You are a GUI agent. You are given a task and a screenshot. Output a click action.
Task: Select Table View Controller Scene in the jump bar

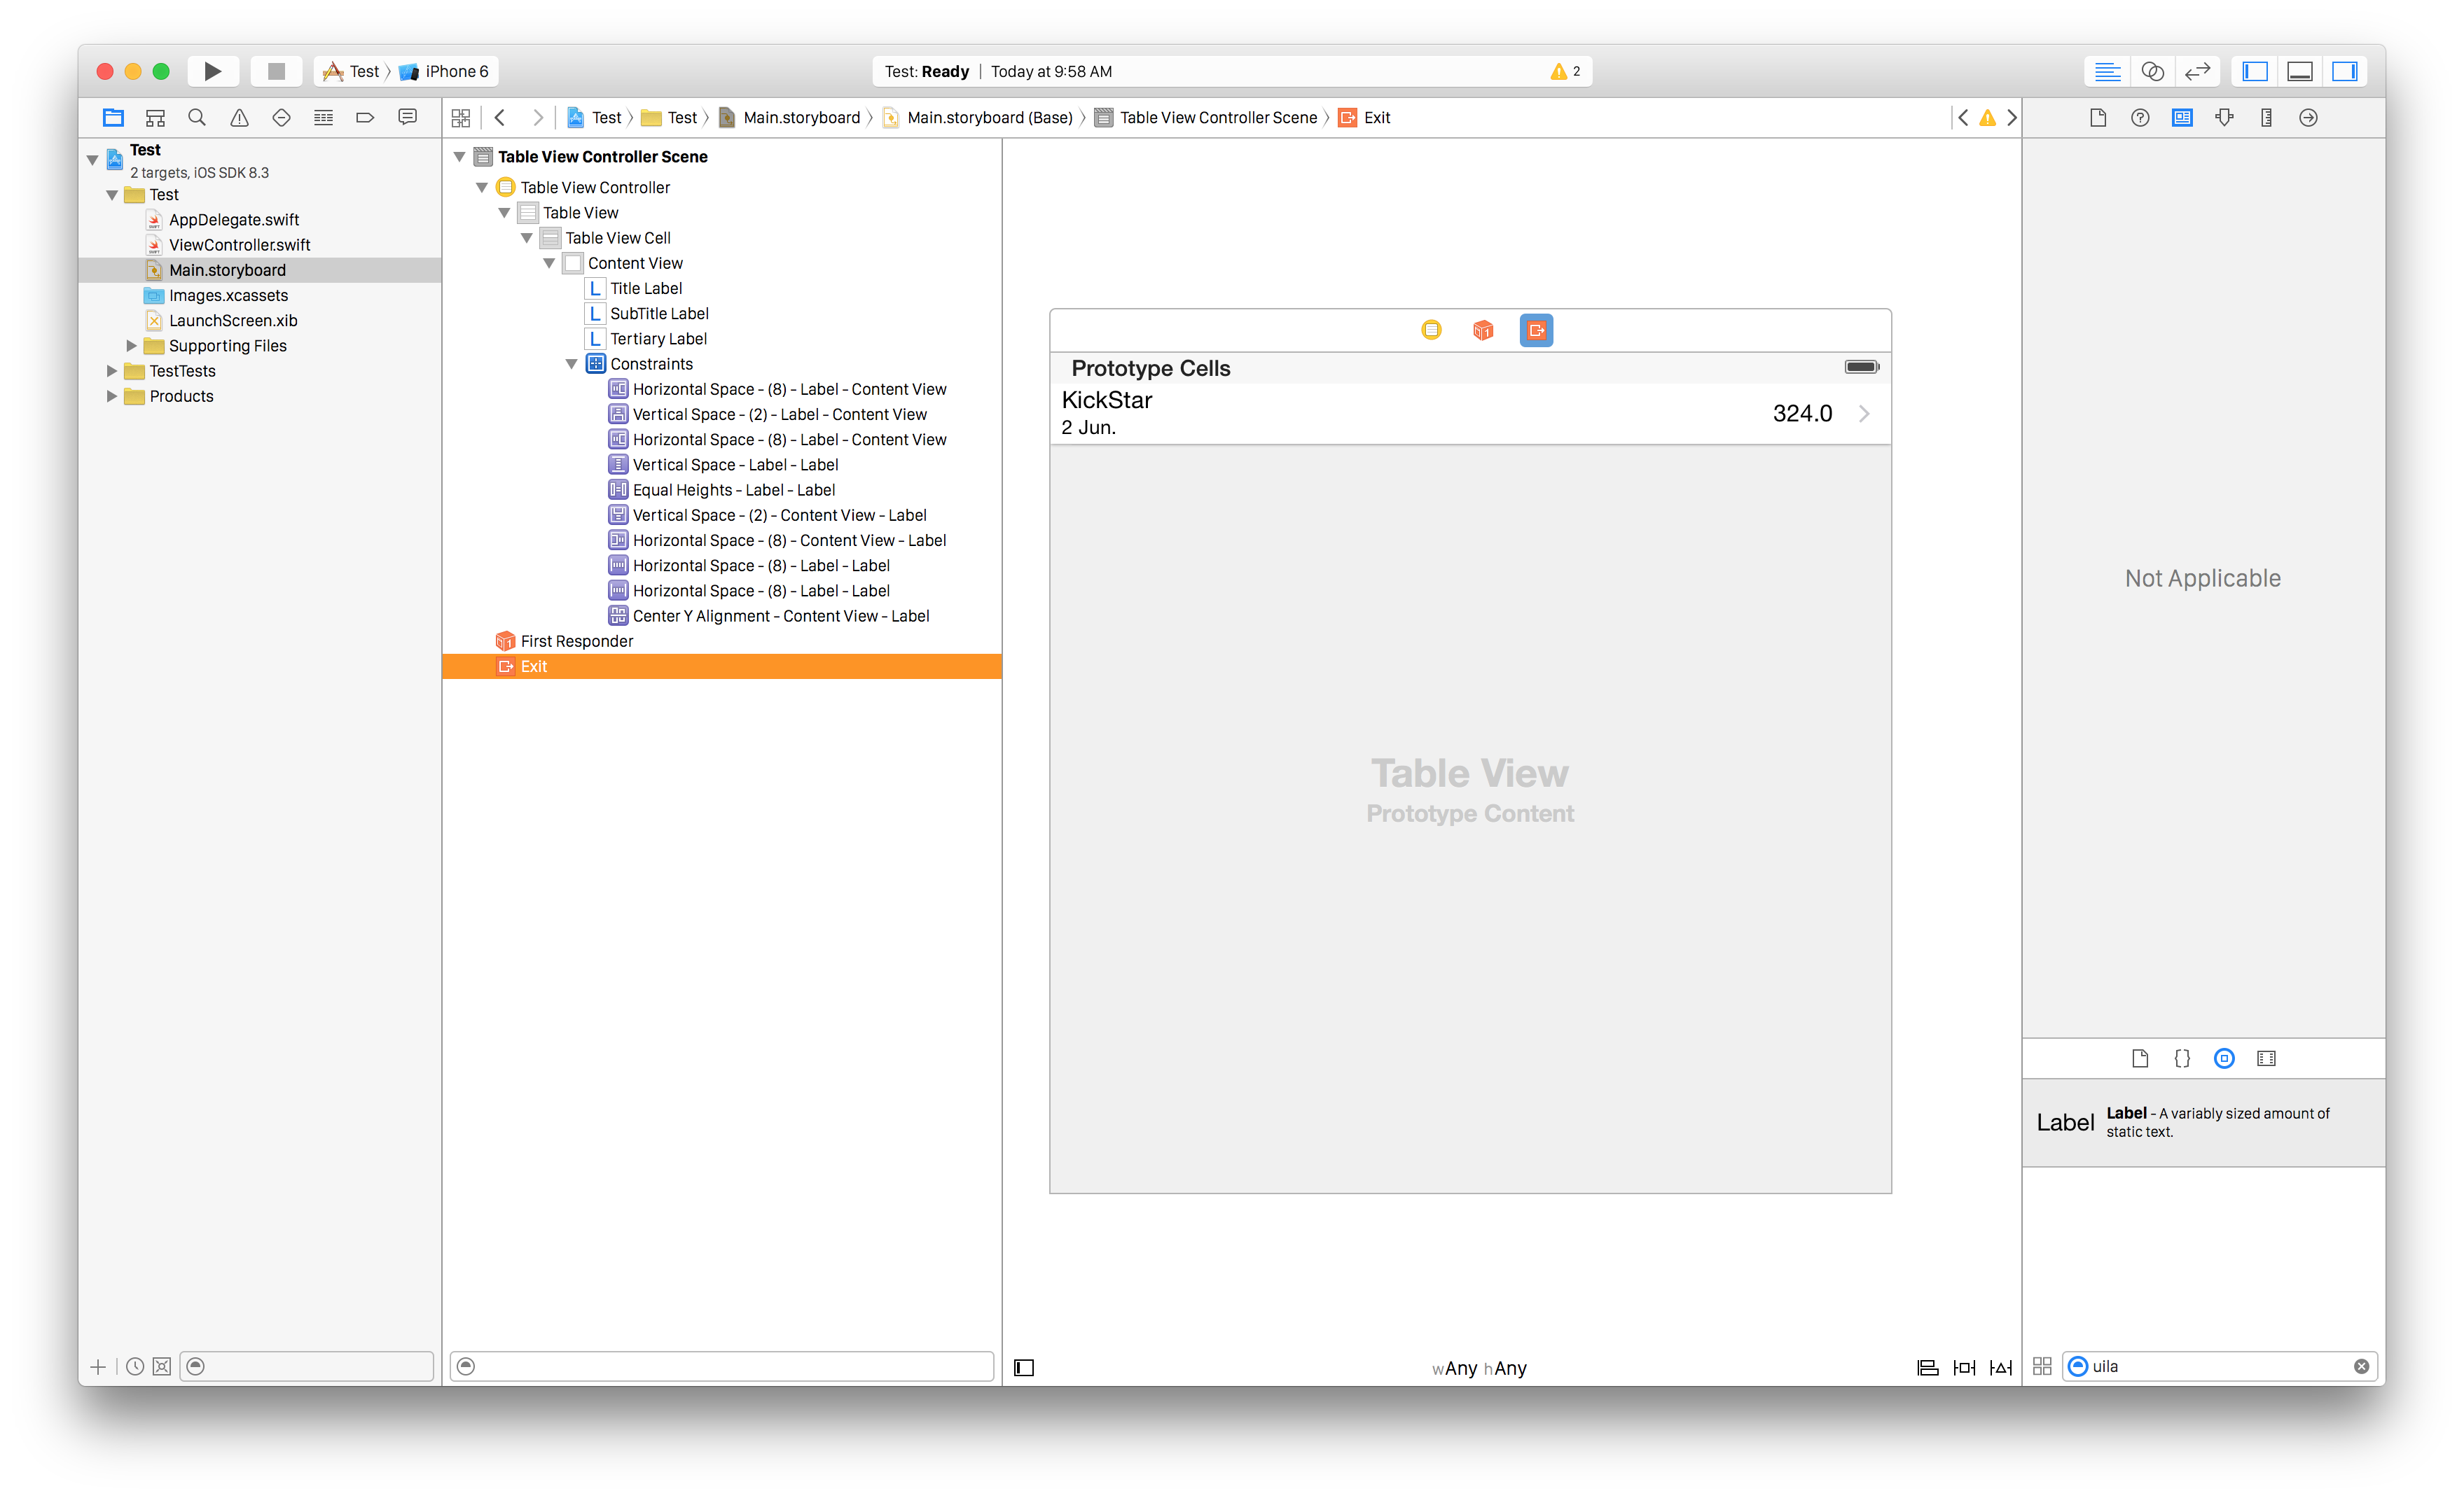[1206, 117]
